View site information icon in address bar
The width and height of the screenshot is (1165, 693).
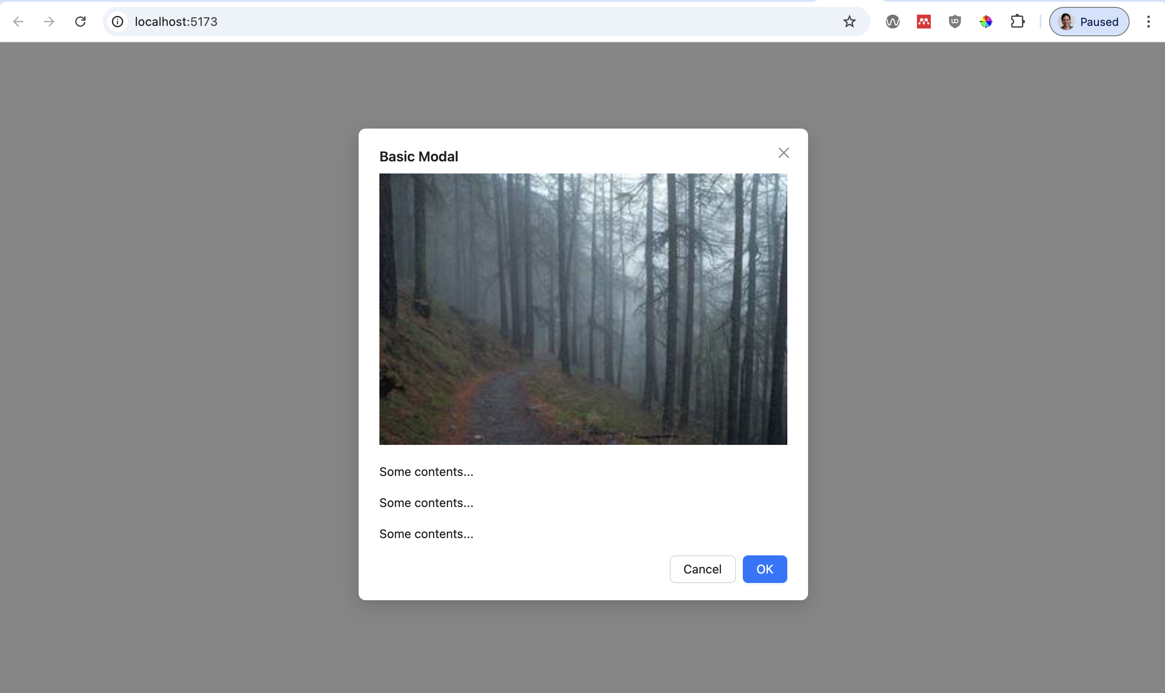point(118,22)
